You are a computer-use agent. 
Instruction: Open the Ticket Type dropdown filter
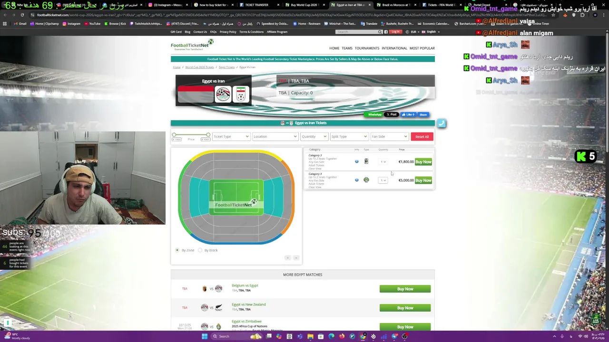[x=231, y=136]
